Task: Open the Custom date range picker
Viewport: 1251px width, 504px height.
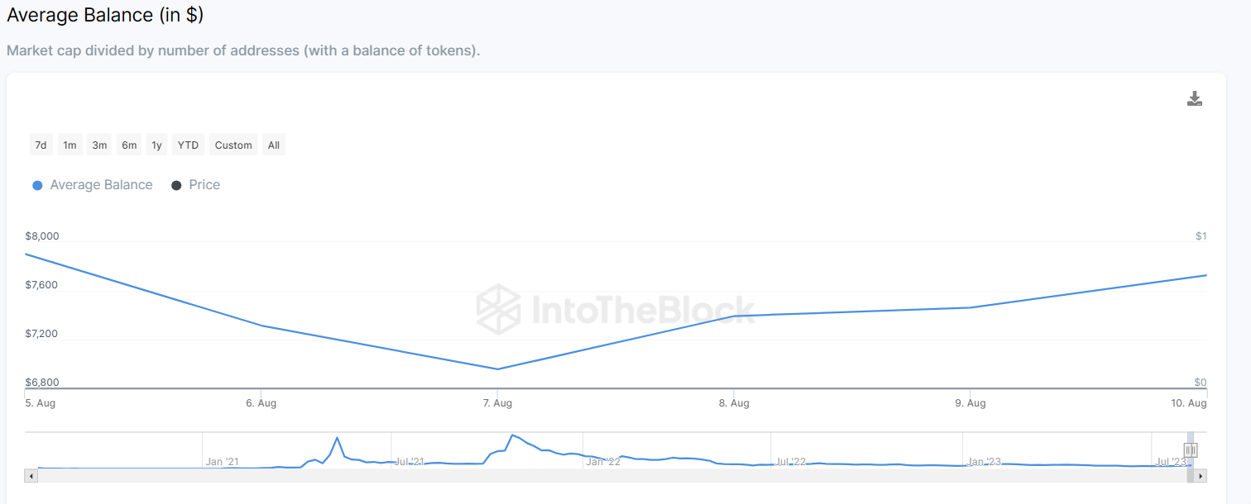Action: point(233,145)
